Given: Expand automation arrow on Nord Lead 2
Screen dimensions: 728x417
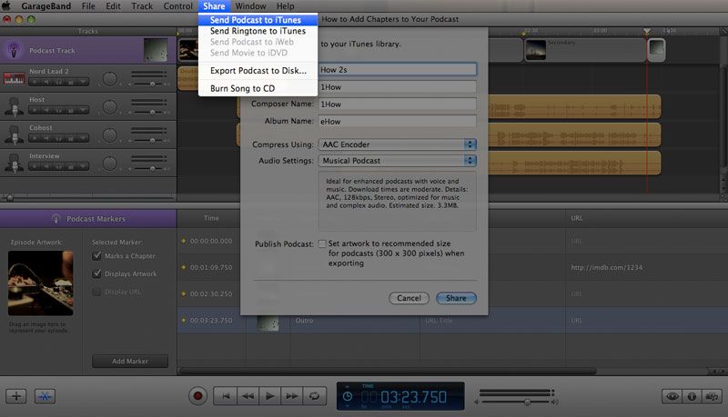Looking at the screenshot, I should pyautogui.click(x=83, y=83).
